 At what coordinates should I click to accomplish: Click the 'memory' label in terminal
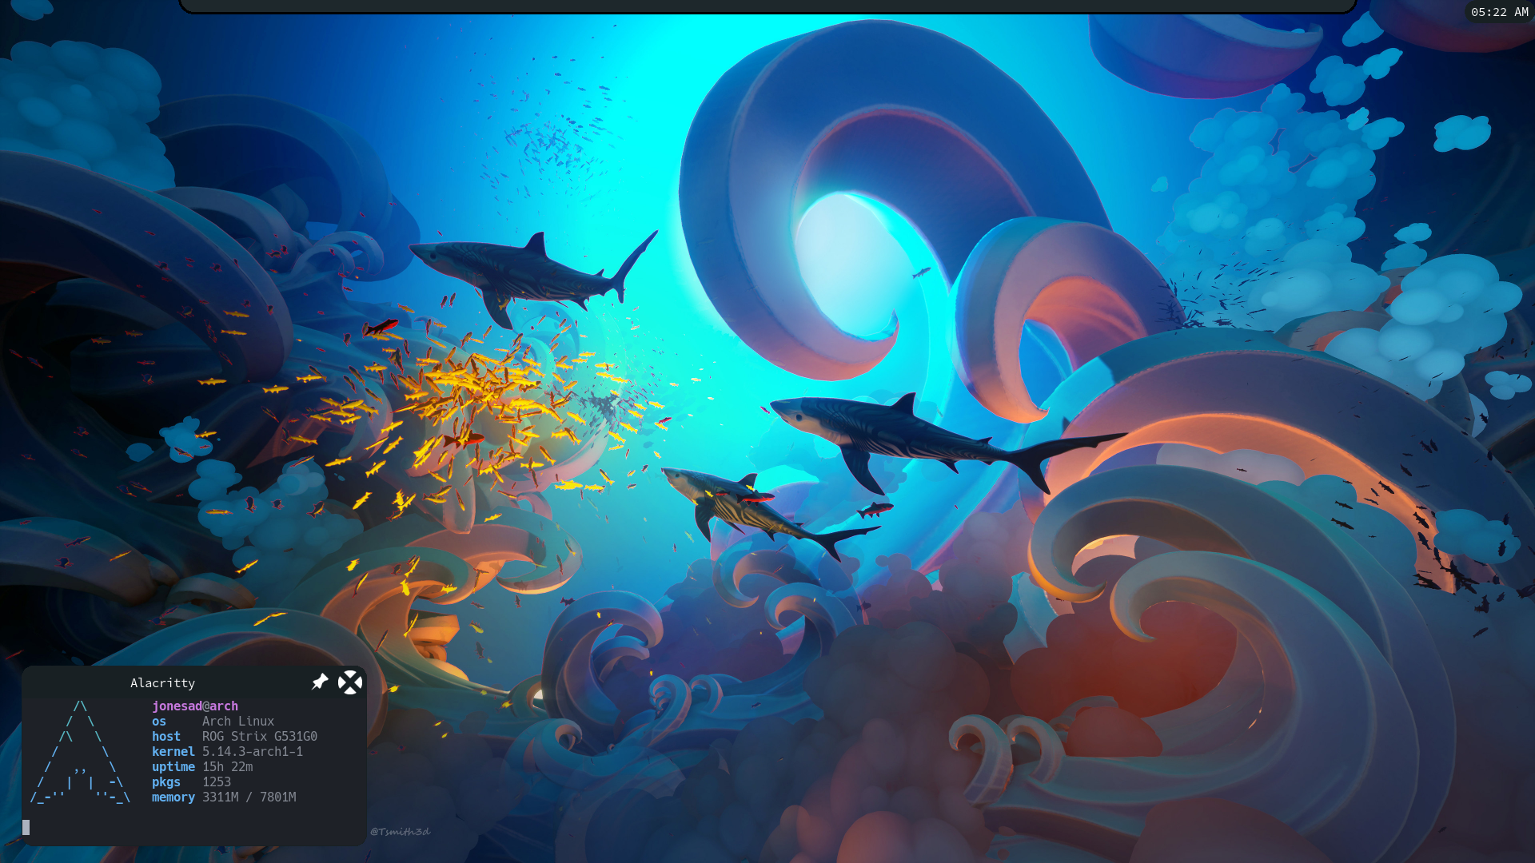[x=173, y=797]
